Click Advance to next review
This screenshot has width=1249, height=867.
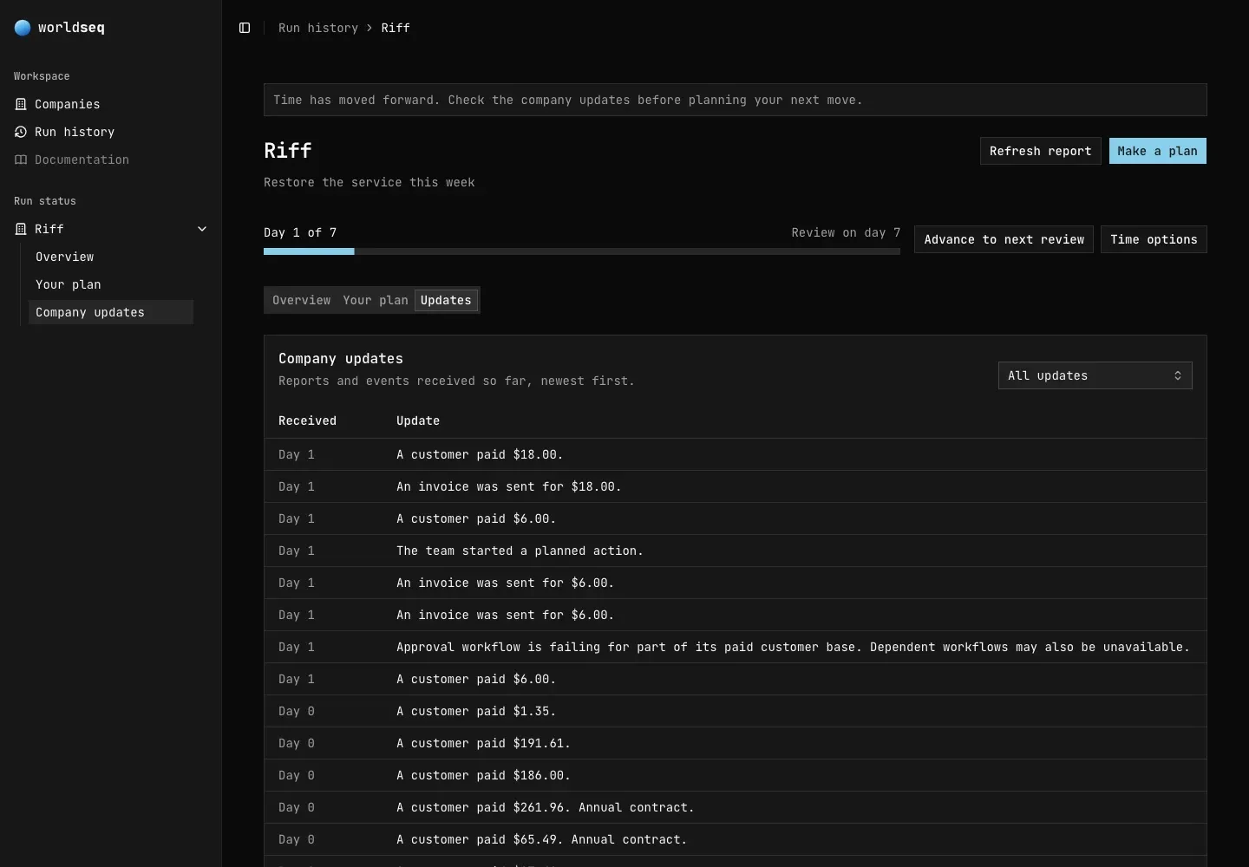tap(1004, 239)
